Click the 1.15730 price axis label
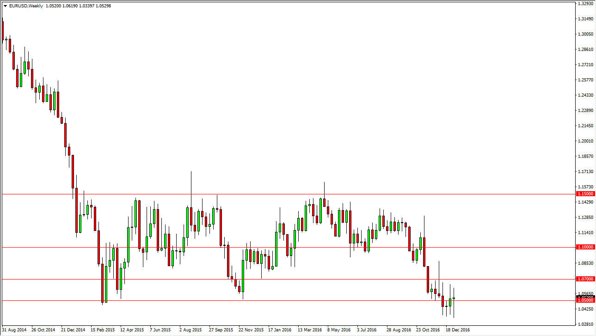Viewport: 596px width, 336px height. click(585, 187)
